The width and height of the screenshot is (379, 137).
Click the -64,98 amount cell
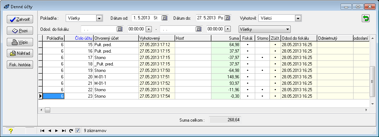(x=226, y=70)
